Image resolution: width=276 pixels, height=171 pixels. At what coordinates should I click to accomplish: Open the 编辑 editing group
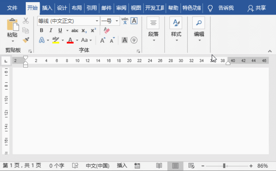(x=199, y=29)
